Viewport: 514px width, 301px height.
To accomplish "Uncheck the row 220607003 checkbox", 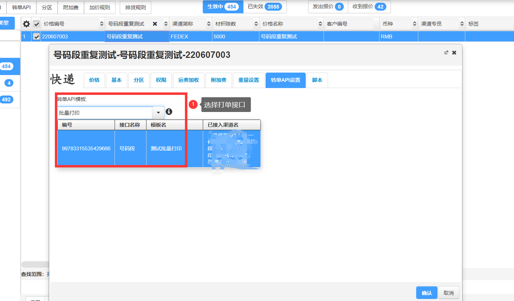I will [36, 37].
